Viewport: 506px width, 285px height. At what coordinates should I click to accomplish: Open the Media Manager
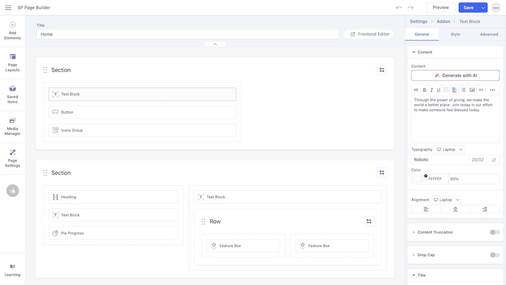click(x=13, y=127)
